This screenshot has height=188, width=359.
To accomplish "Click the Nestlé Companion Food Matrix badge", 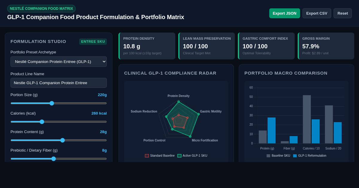I will (41, 9).
